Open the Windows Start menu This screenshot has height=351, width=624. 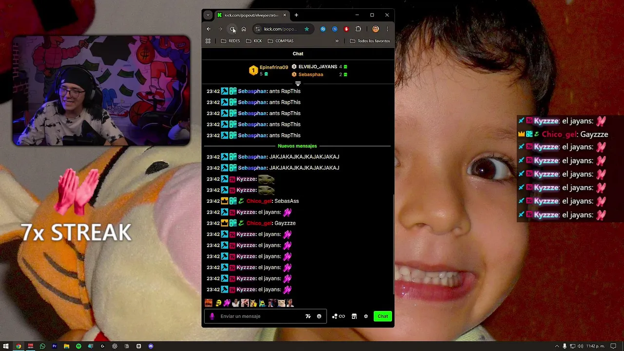(6, 346)
